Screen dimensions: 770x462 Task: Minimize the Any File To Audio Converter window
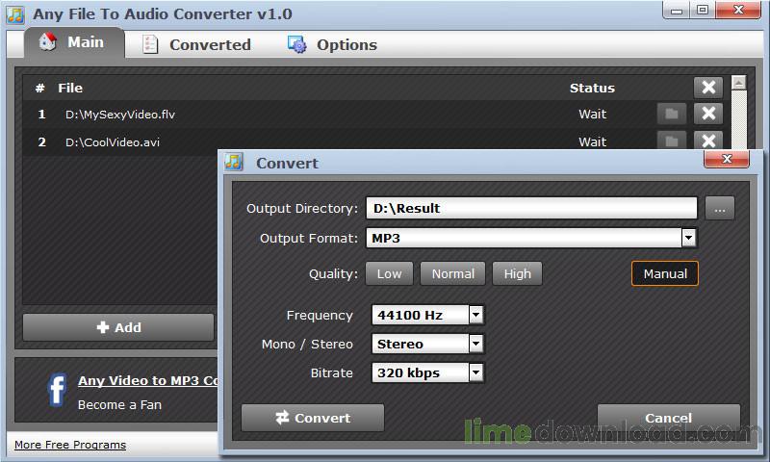[x=677, y=11]
